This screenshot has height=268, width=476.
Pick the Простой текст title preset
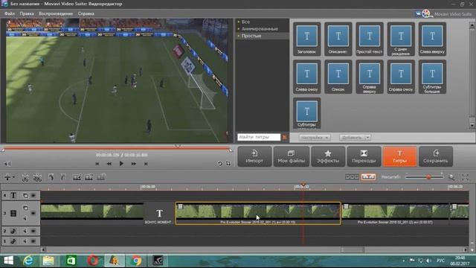pos(370,39)
